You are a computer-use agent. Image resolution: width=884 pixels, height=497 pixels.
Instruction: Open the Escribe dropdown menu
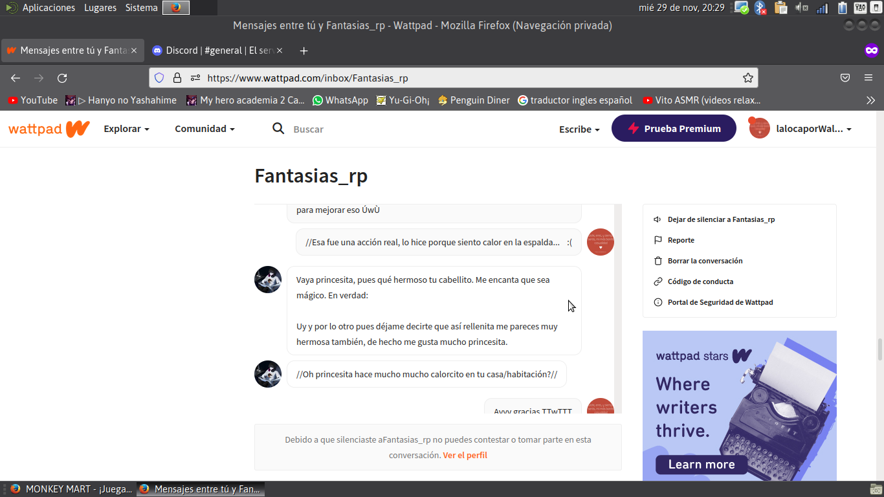tap(579, 129)
